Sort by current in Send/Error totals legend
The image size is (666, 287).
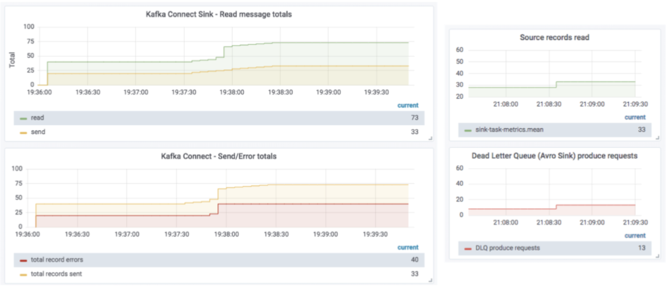(x=407, y=248)
